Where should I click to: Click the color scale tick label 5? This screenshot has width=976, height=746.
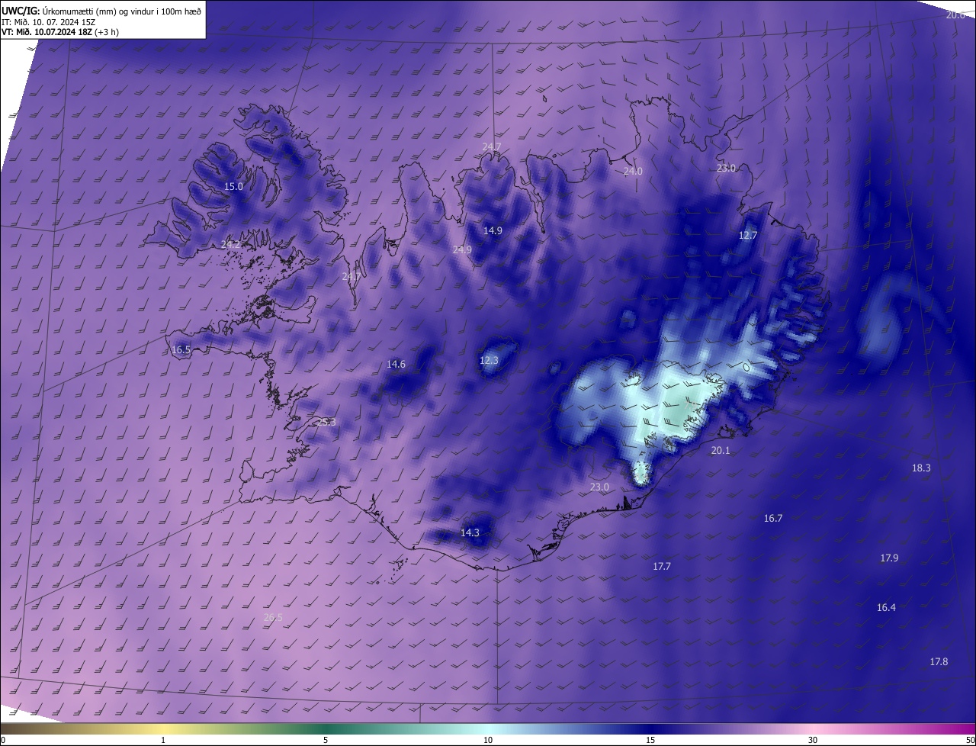coord(326,740)
